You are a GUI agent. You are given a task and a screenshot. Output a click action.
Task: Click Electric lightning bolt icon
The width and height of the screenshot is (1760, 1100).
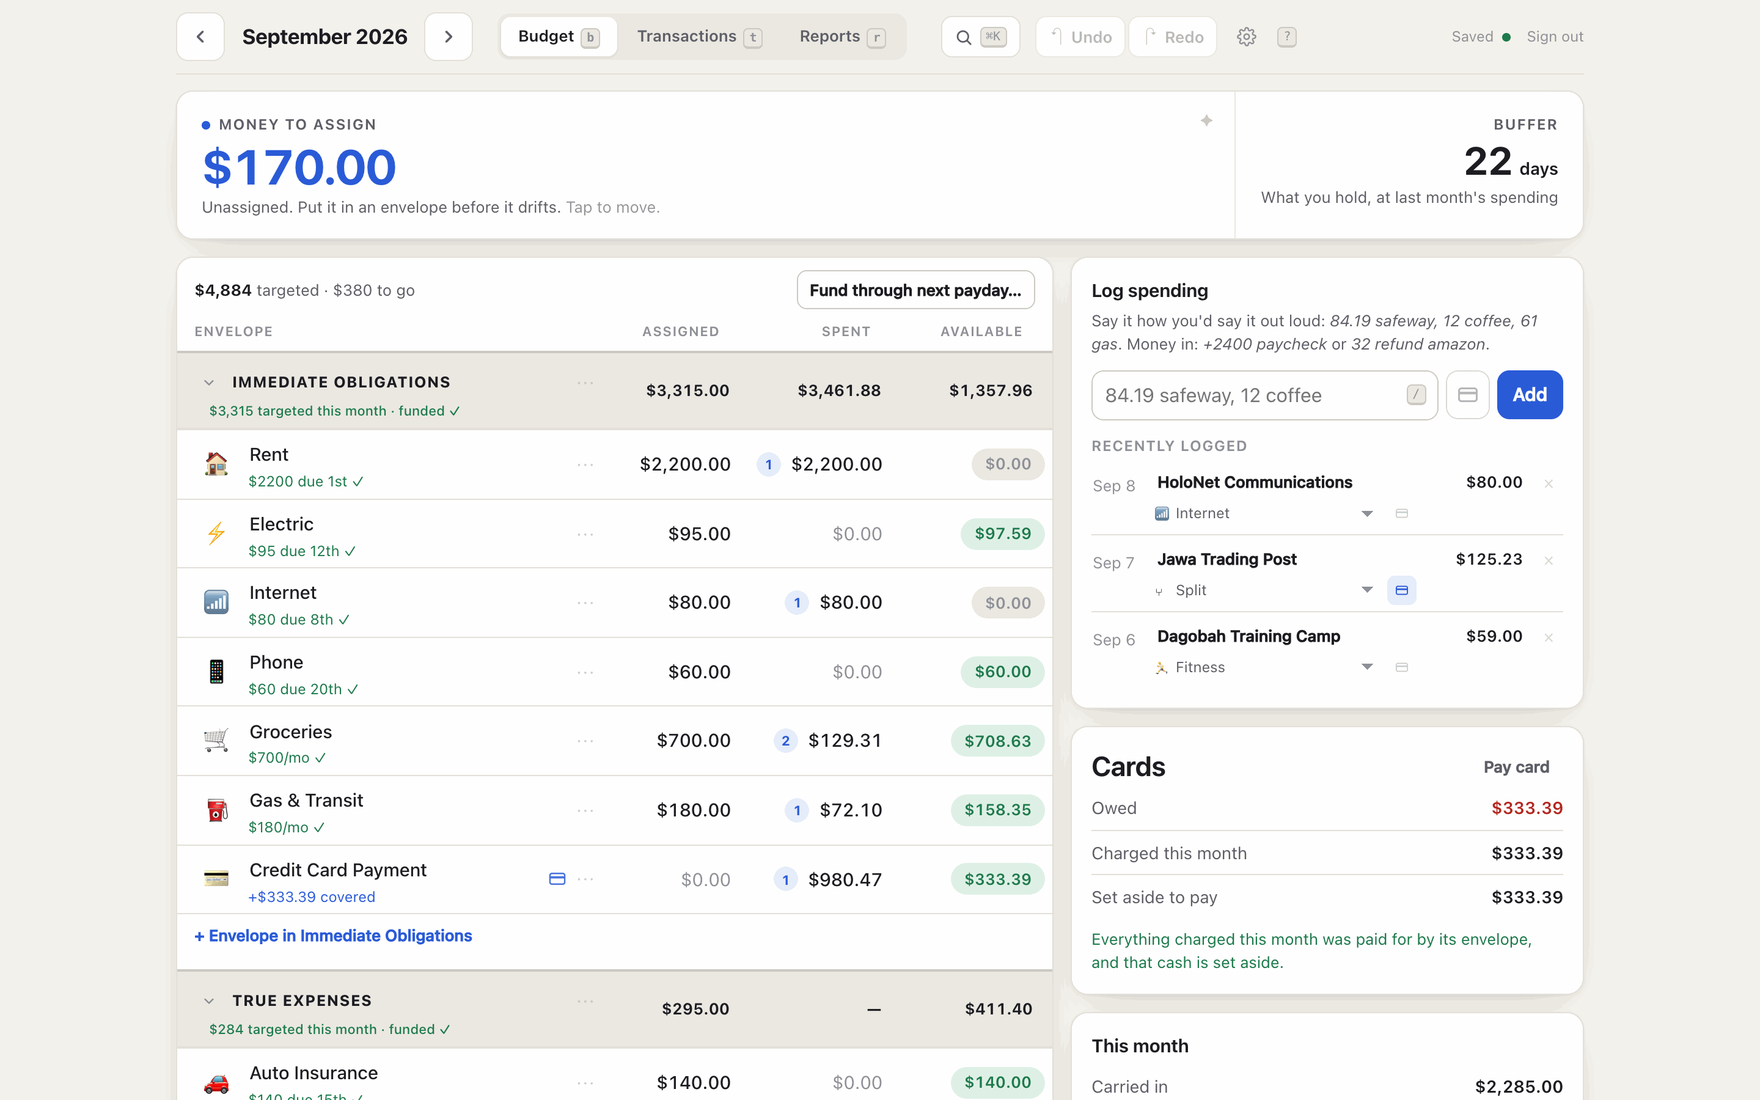[216, 533]
